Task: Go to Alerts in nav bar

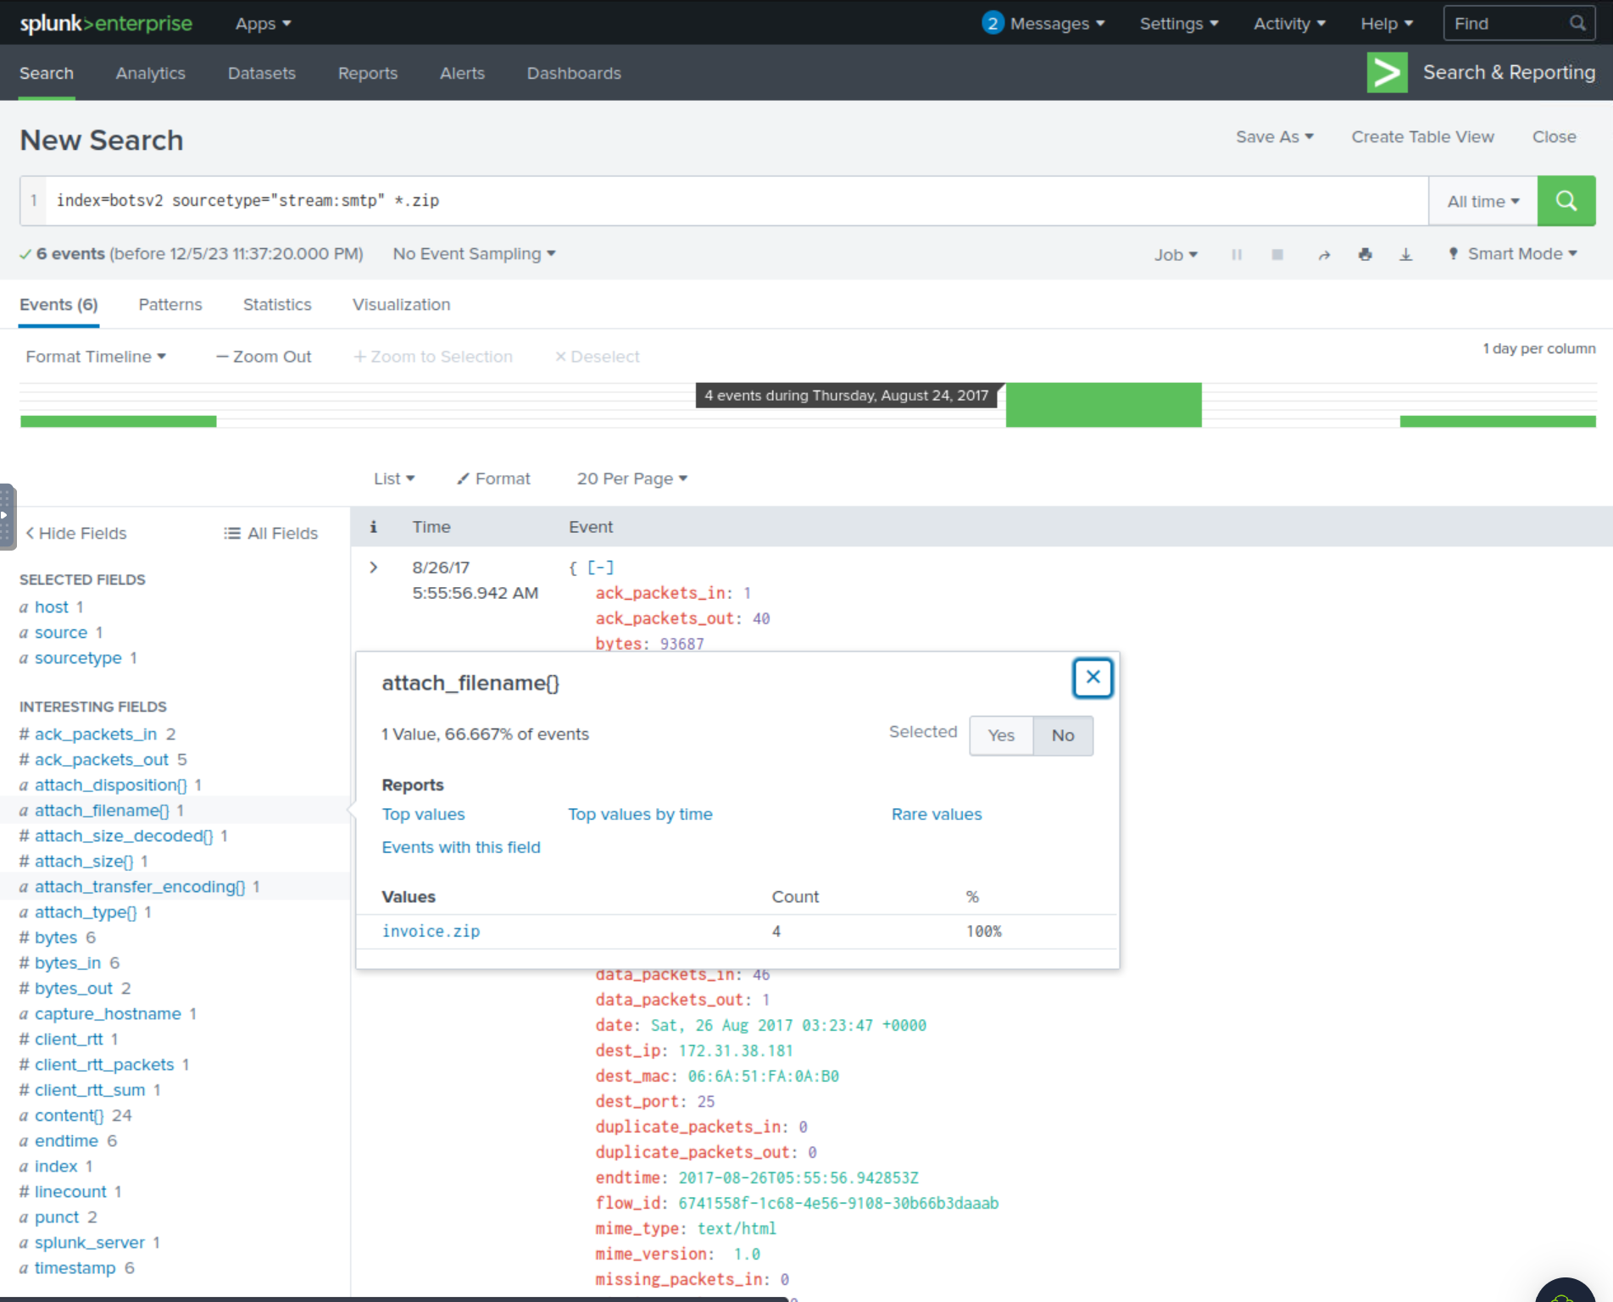Action: [462, 73]
